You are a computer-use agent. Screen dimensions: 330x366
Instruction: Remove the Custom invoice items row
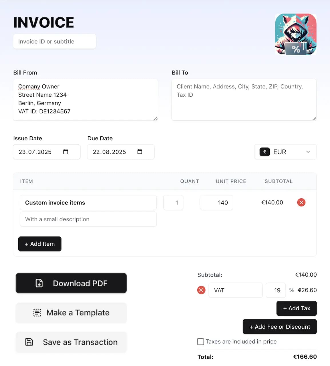click(301, 203)
